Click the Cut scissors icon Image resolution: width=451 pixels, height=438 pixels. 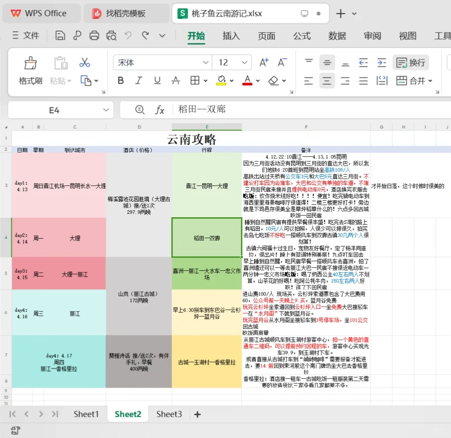click(x=84, y=62)
